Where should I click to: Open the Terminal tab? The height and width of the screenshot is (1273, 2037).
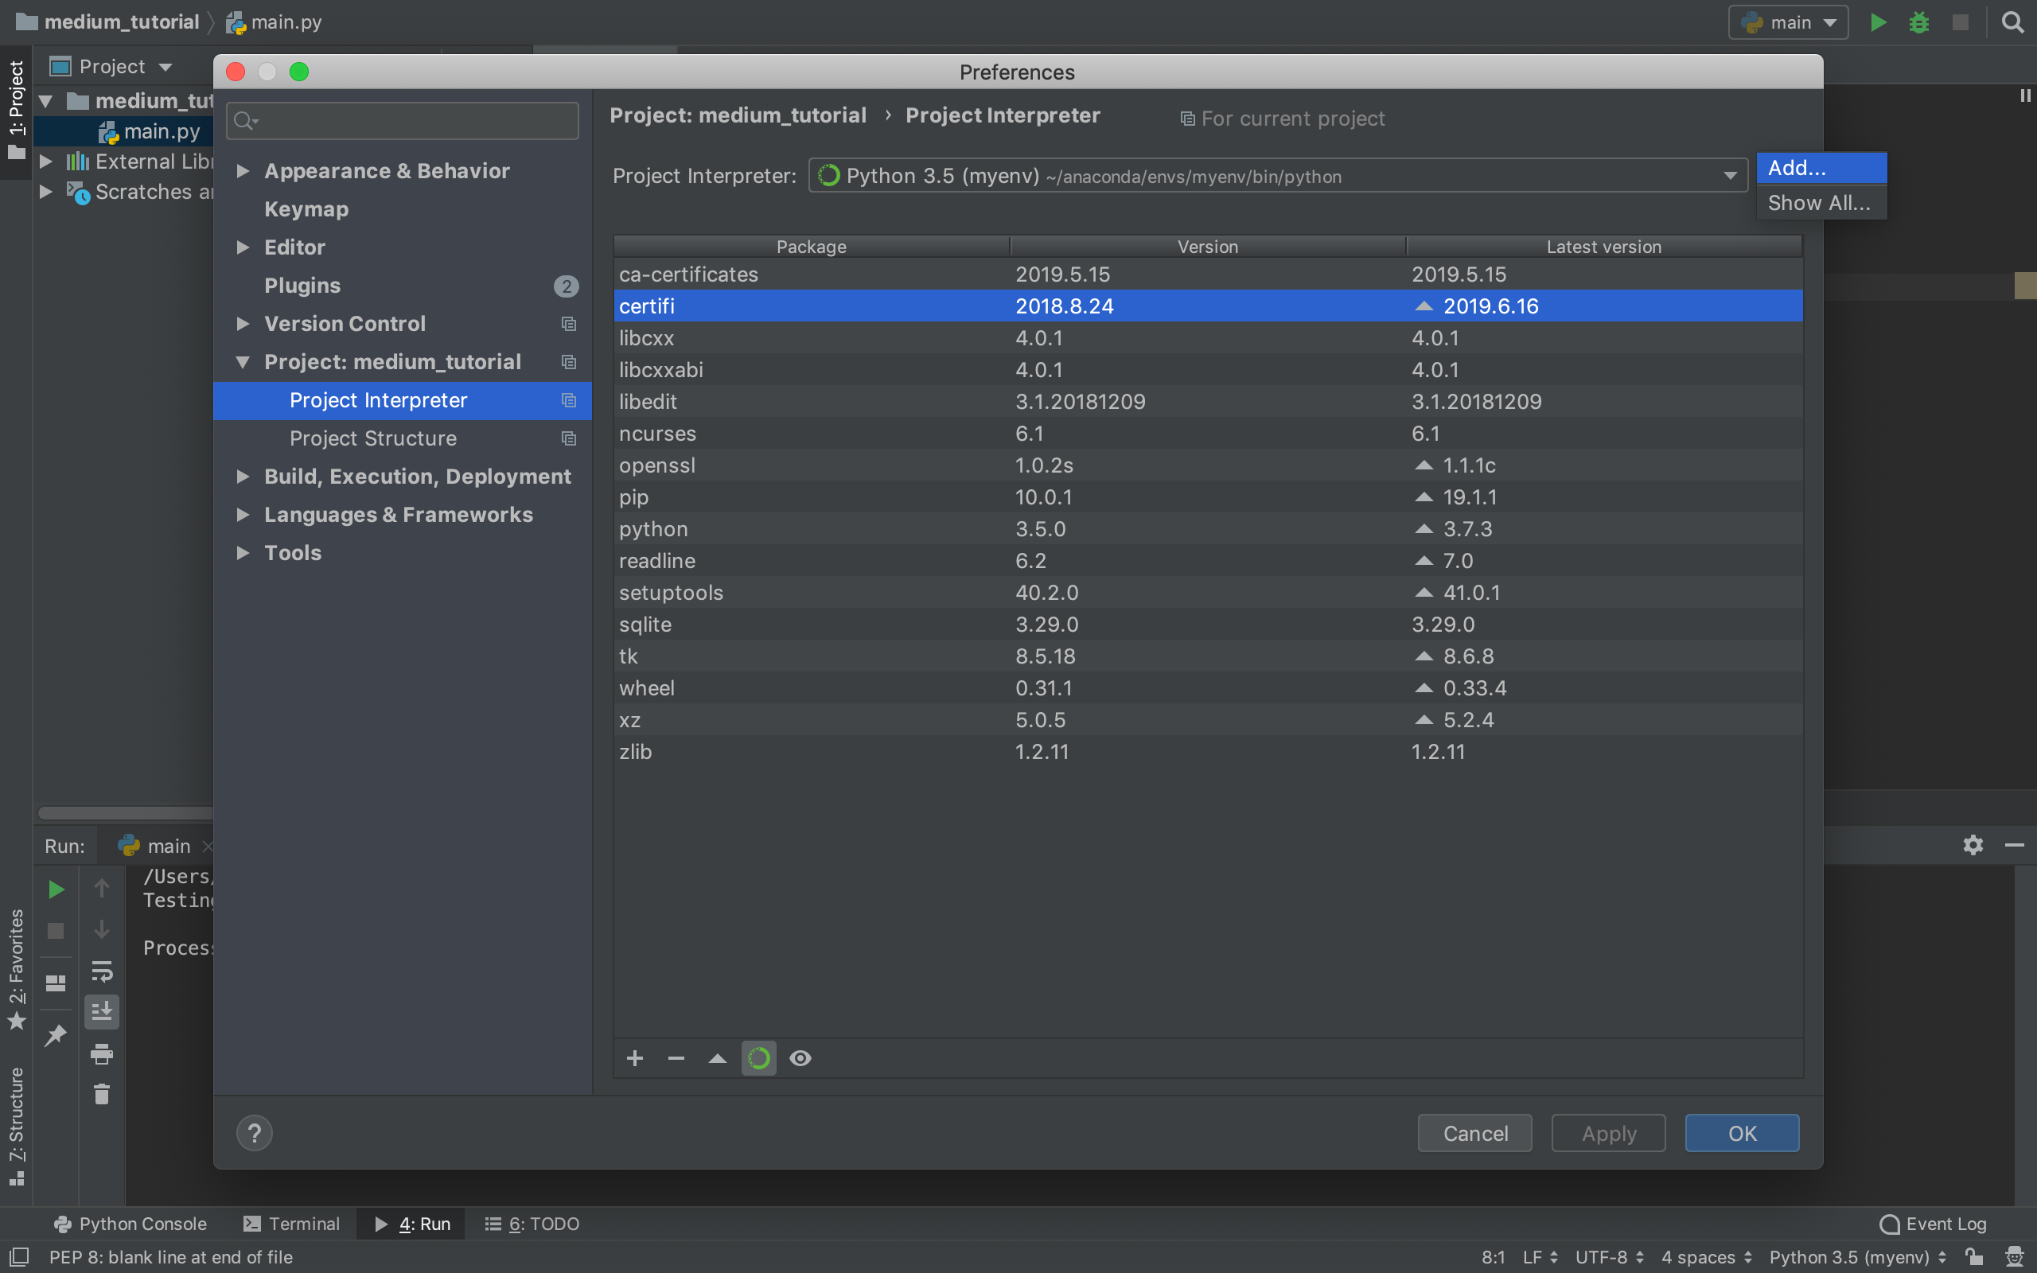(x=291, y=1224)
